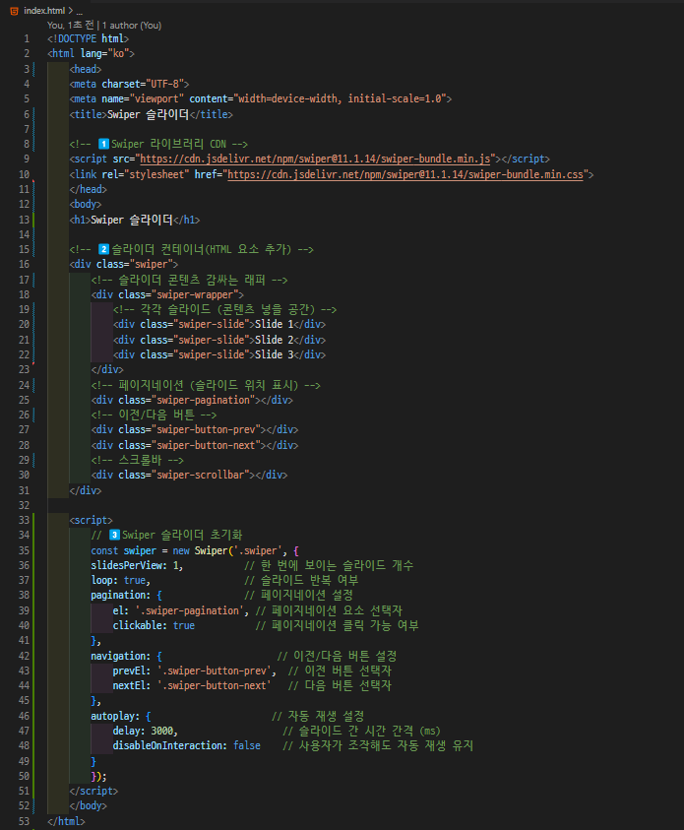Screen dimensions: 684x830
Task: Click the "1 author (You)" CodeLens
Action: pyautogui.click(x=132, y=25)
